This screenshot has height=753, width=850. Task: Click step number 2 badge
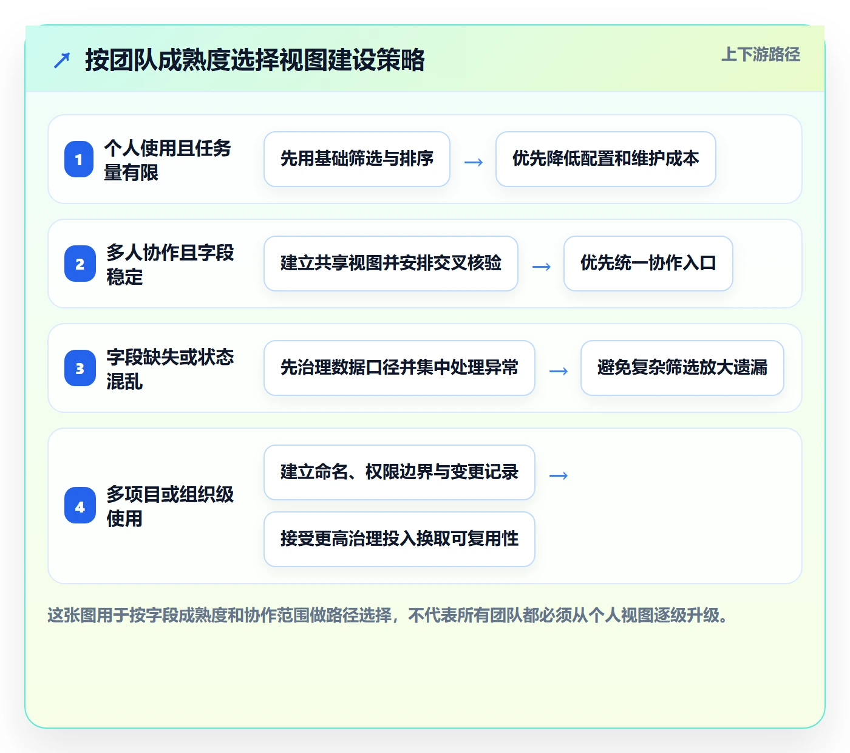click(x=80, y=264)
